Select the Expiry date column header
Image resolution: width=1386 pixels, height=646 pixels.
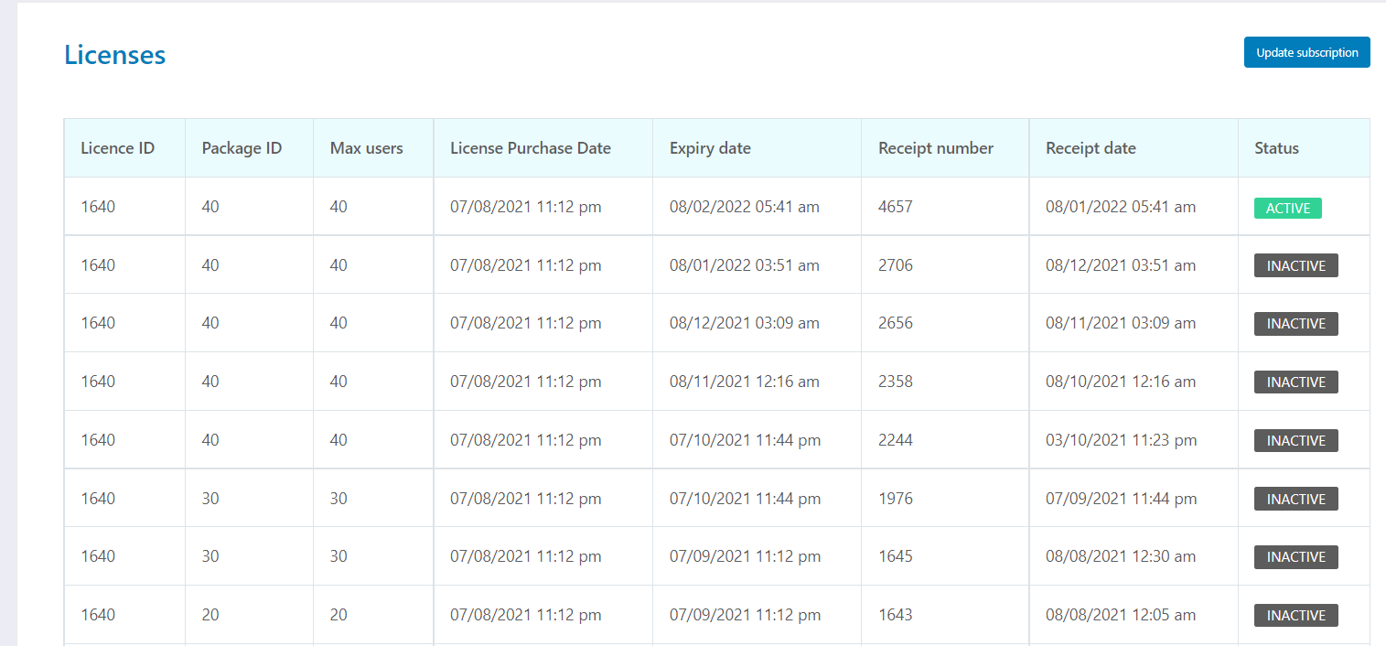click(710, 148)
